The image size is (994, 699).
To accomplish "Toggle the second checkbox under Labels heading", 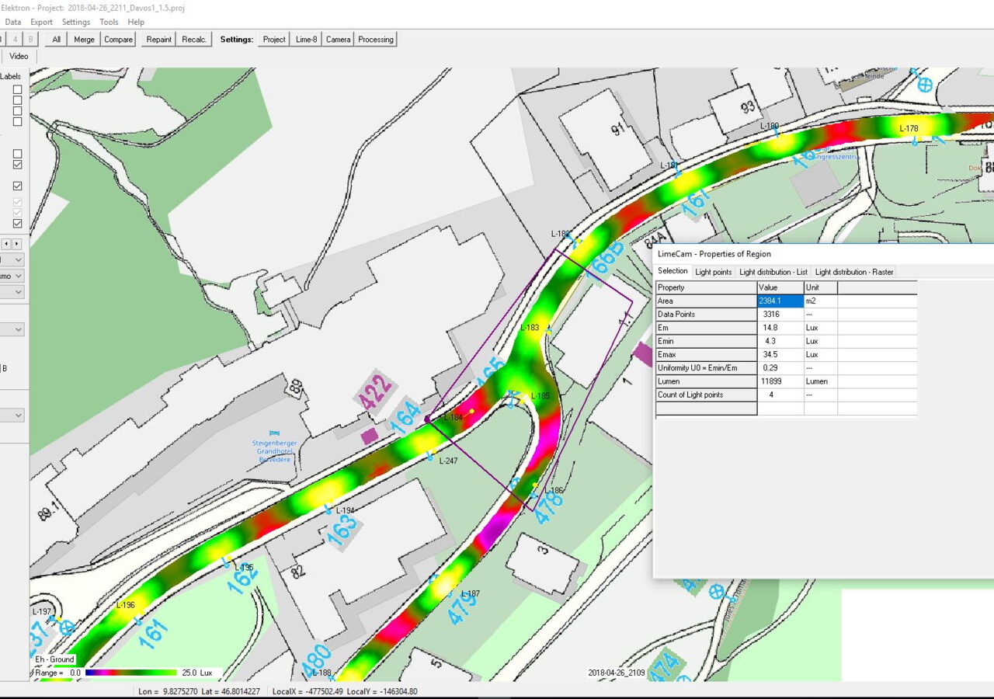I will click(x=17, y=100).
